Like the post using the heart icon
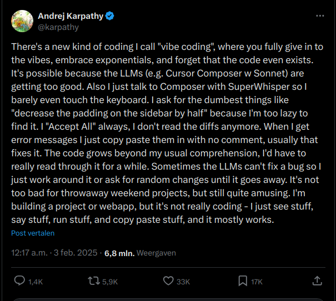Screen dimensions: 336x301 (x=169, y=281)
